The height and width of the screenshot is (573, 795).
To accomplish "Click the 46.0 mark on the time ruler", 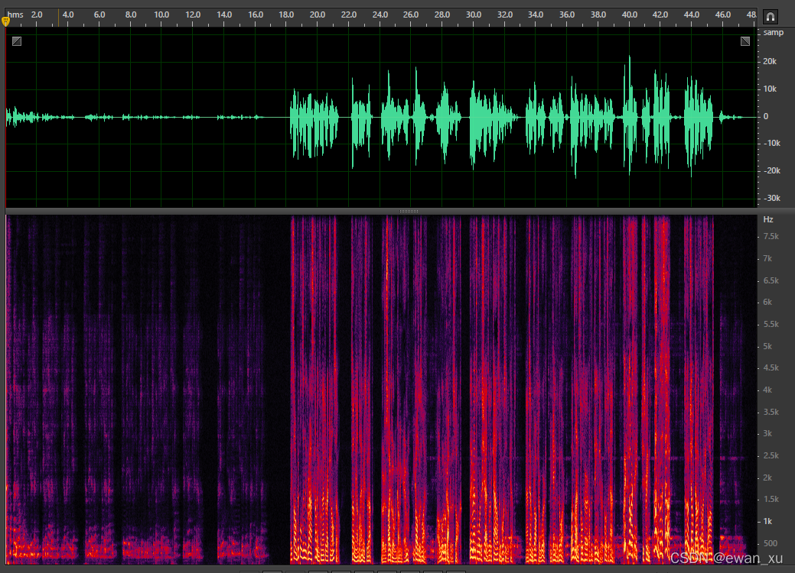I will click(723, 15).
